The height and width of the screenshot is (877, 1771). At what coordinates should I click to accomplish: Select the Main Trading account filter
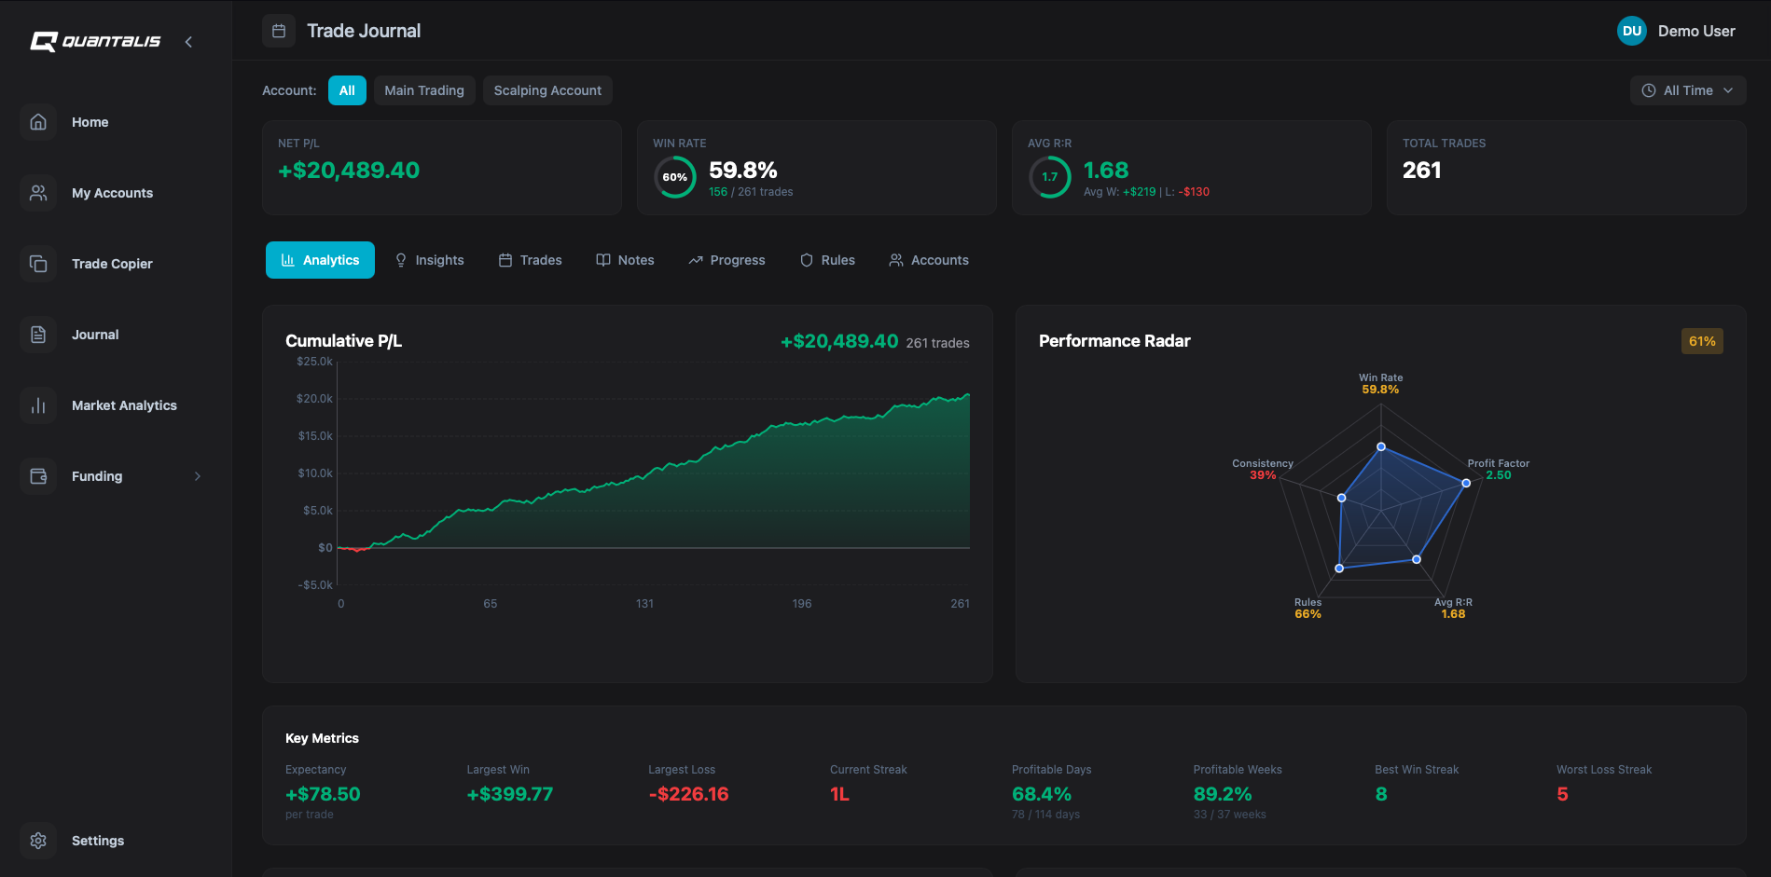coord(424,90)
